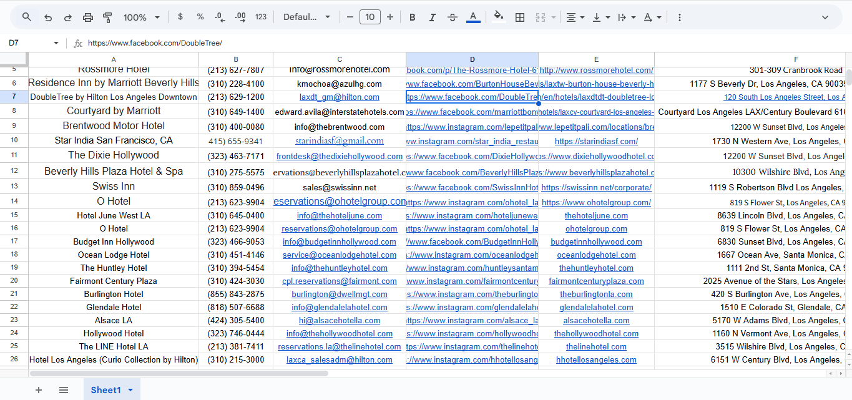Apply currency format with dollar sign icon
Screen dimensions: 852x400
pos(180,17)
